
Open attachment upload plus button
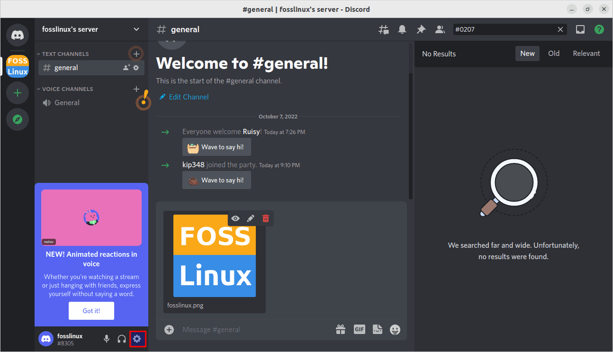169,329
